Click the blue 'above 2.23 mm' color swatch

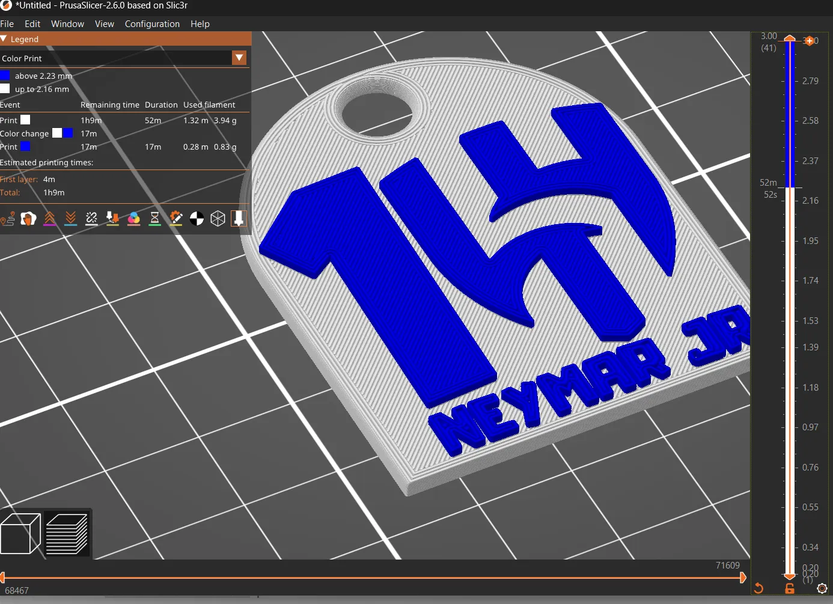[x=5, y=76]
